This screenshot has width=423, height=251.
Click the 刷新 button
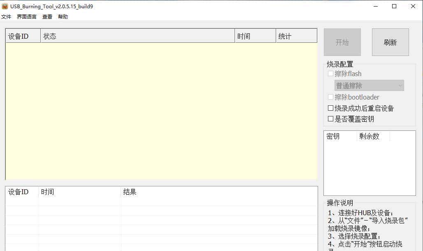pos(390,42)
